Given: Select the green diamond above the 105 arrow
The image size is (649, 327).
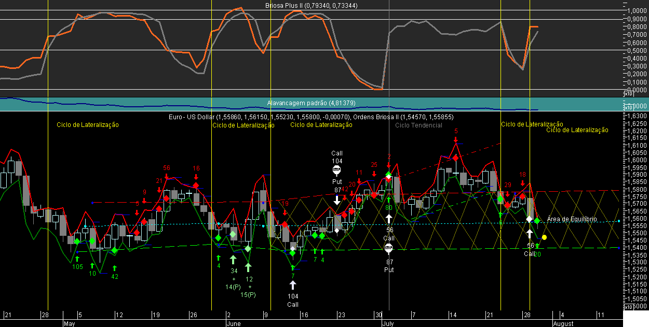Looking at the screenshot, I should click(77, 241).
